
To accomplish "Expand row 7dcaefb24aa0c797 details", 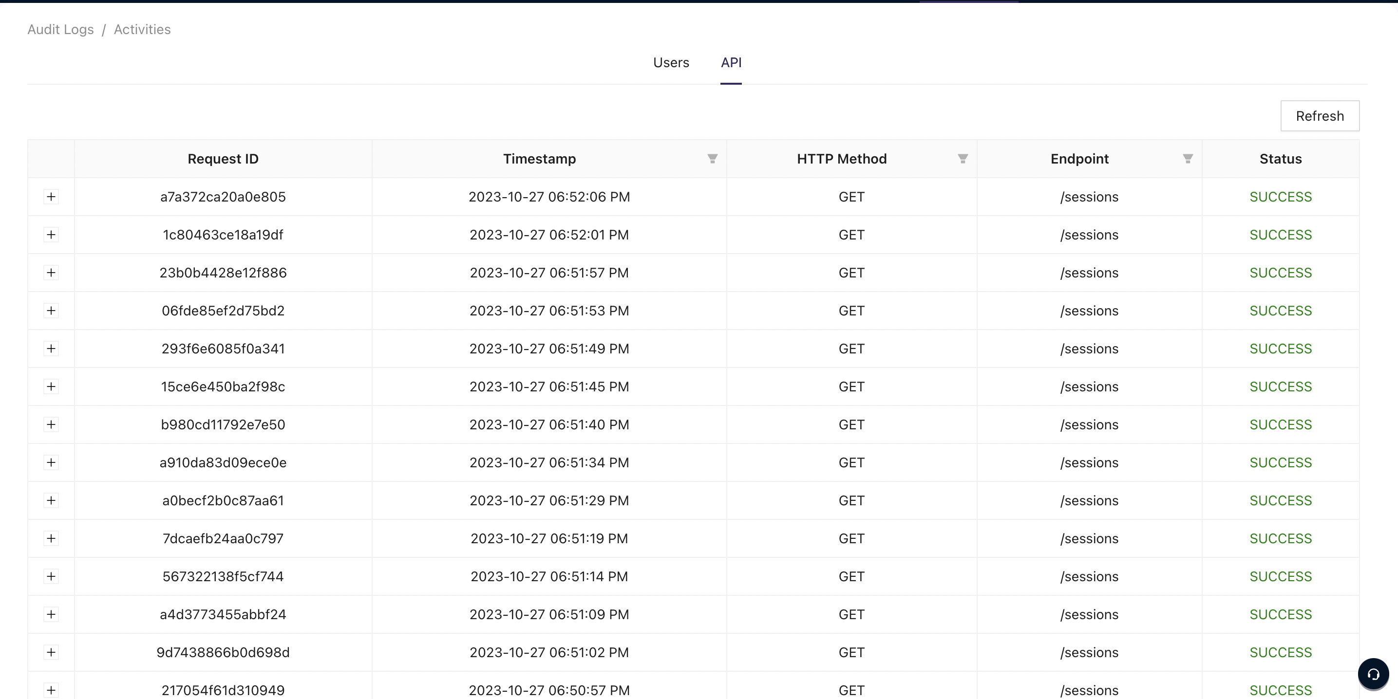I will pos(51,538).
